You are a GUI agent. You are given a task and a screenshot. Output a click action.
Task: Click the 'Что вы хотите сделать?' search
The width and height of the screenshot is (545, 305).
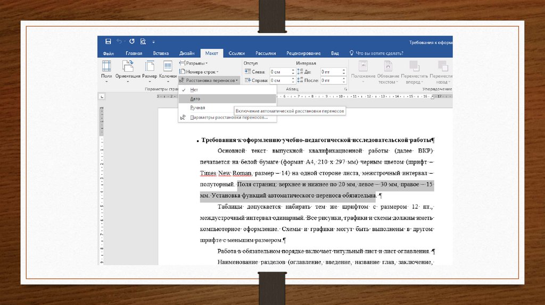click(x=379, y=53)
